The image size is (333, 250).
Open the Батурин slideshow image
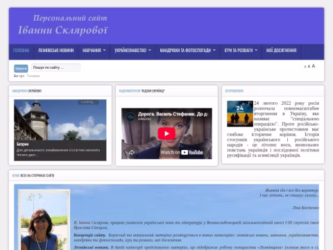click(60, 119)
